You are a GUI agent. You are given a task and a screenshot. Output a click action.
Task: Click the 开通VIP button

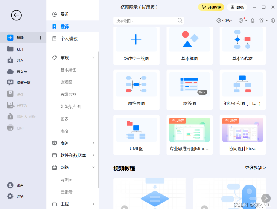point(211,7)
